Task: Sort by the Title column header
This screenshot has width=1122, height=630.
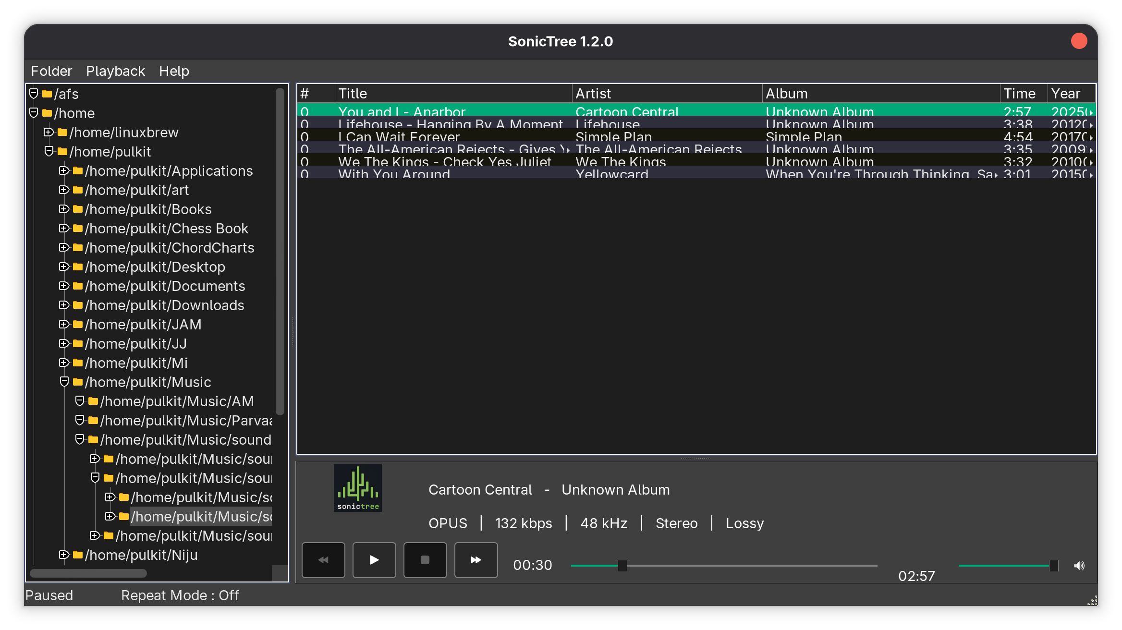Action: (453, 94)
